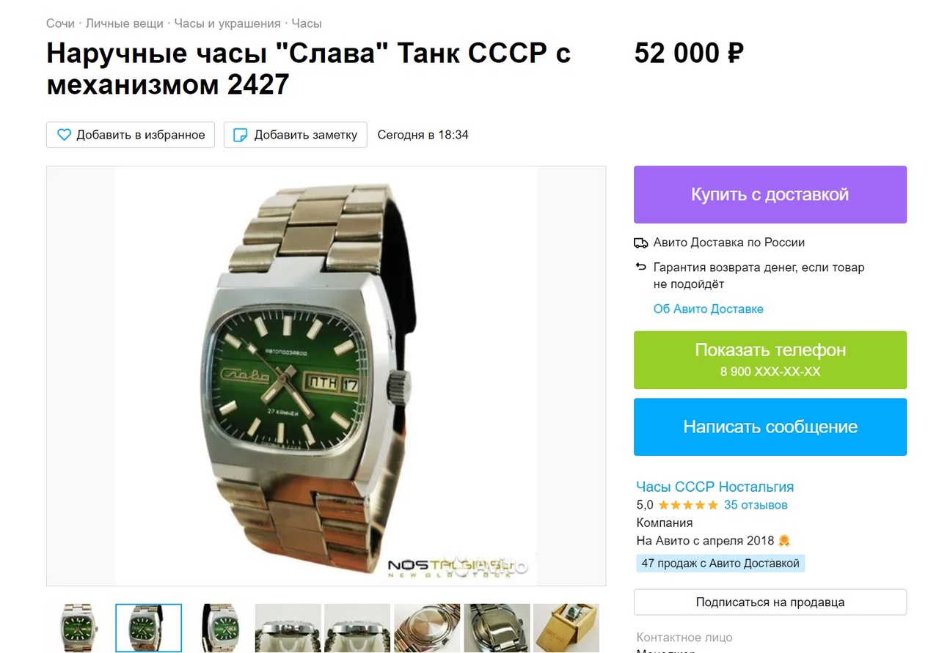Viewport: 939px width, 653px height.
Task: Click the main green watch photo
Action: pos(326,376)
